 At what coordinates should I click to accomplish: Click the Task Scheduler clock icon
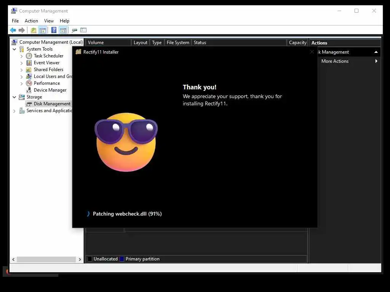click(x=29, y=56)
